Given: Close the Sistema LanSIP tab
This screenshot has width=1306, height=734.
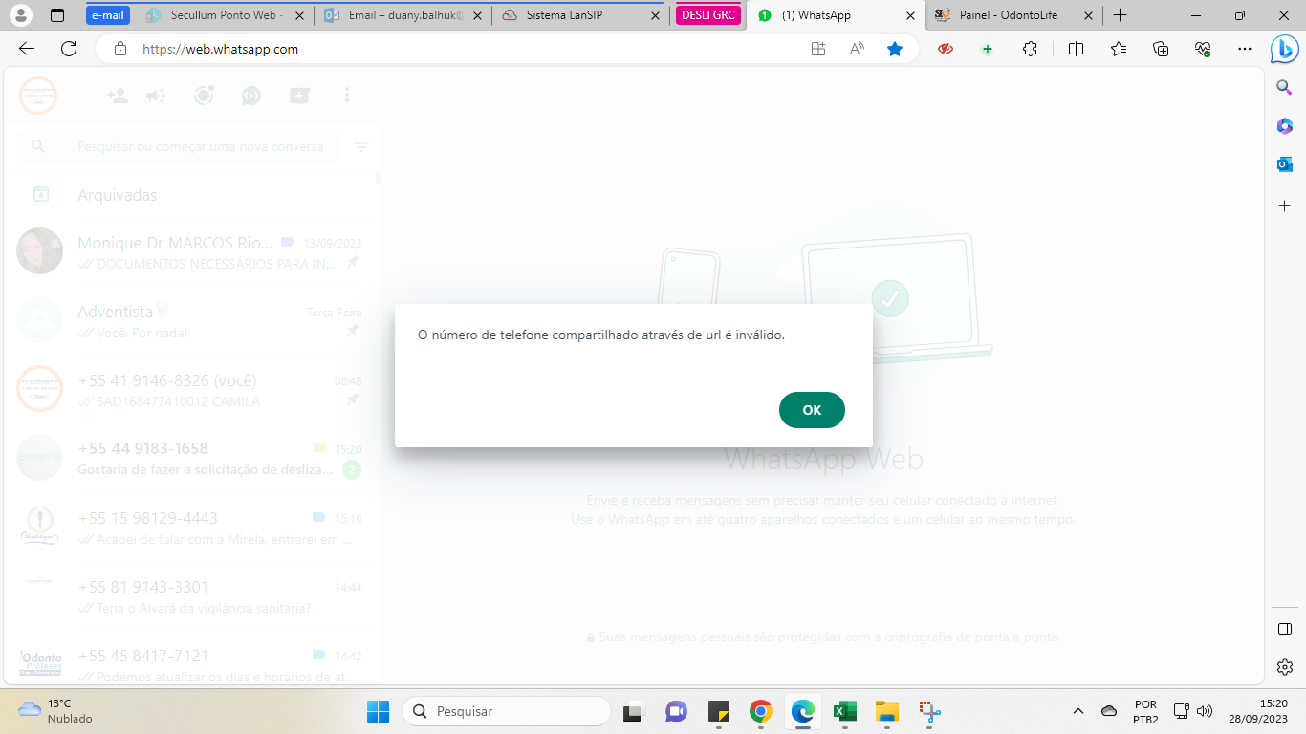Looking at the screenshot, I should (x=655, y=15).
